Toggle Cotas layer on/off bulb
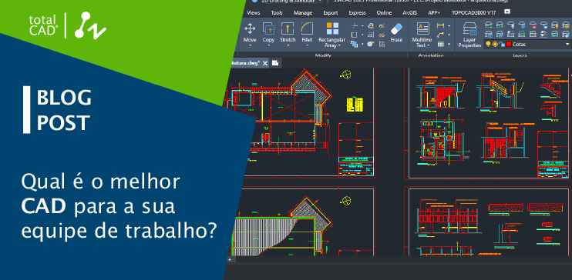572x280 pixels. [488, 44]
